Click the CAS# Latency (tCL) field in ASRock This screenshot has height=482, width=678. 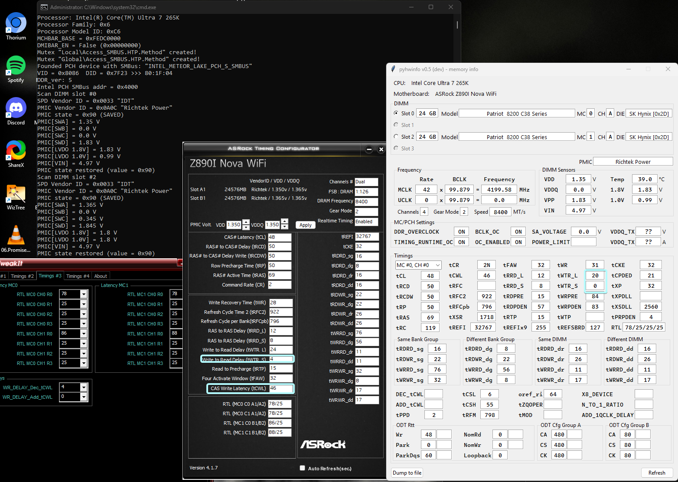click(280, 237)
